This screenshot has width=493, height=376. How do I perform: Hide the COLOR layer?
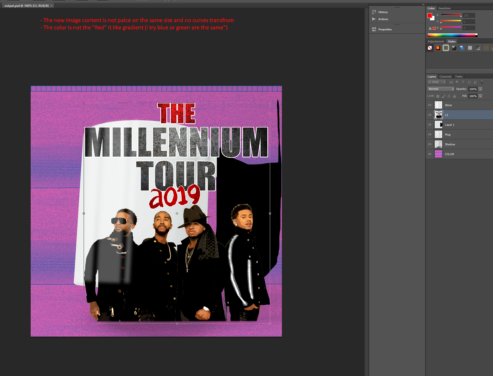(x=430, y=154)
